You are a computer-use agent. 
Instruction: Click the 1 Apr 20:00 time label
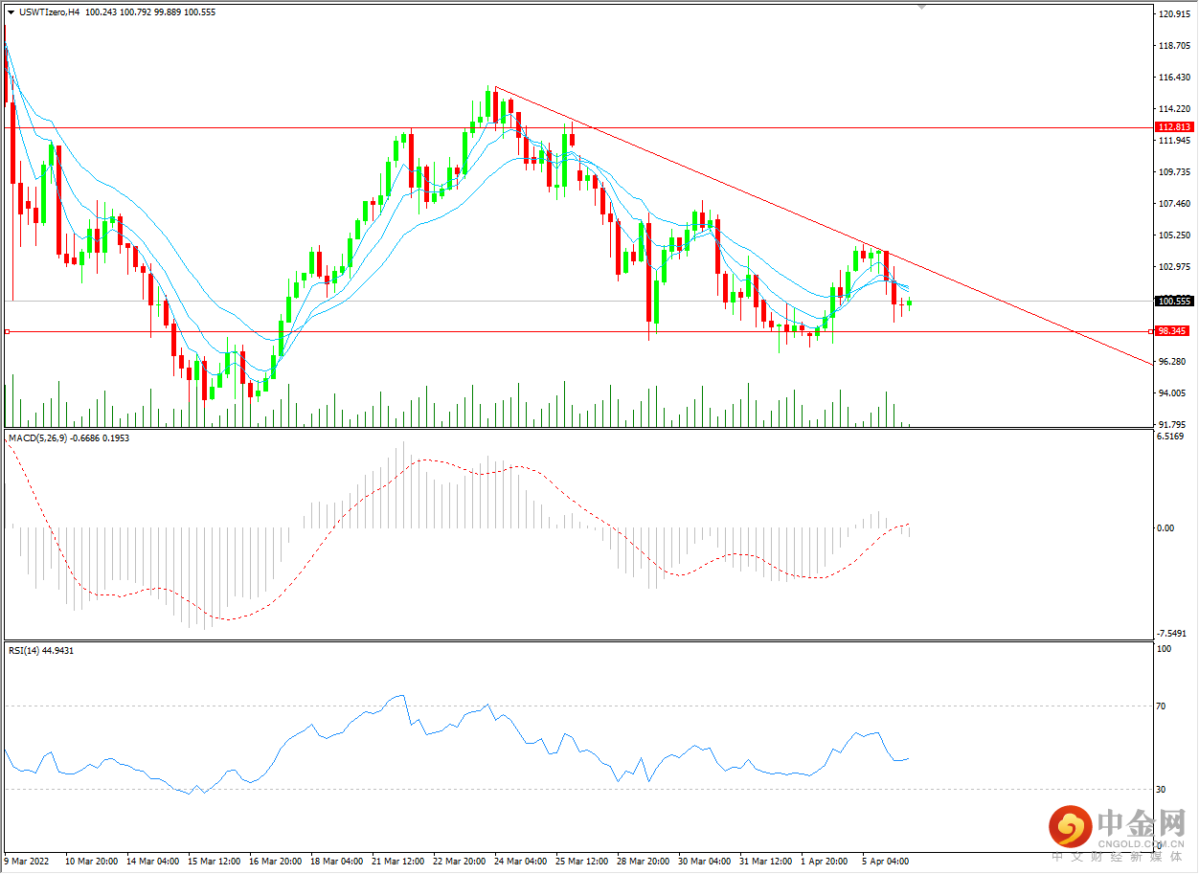pos(824,862)
